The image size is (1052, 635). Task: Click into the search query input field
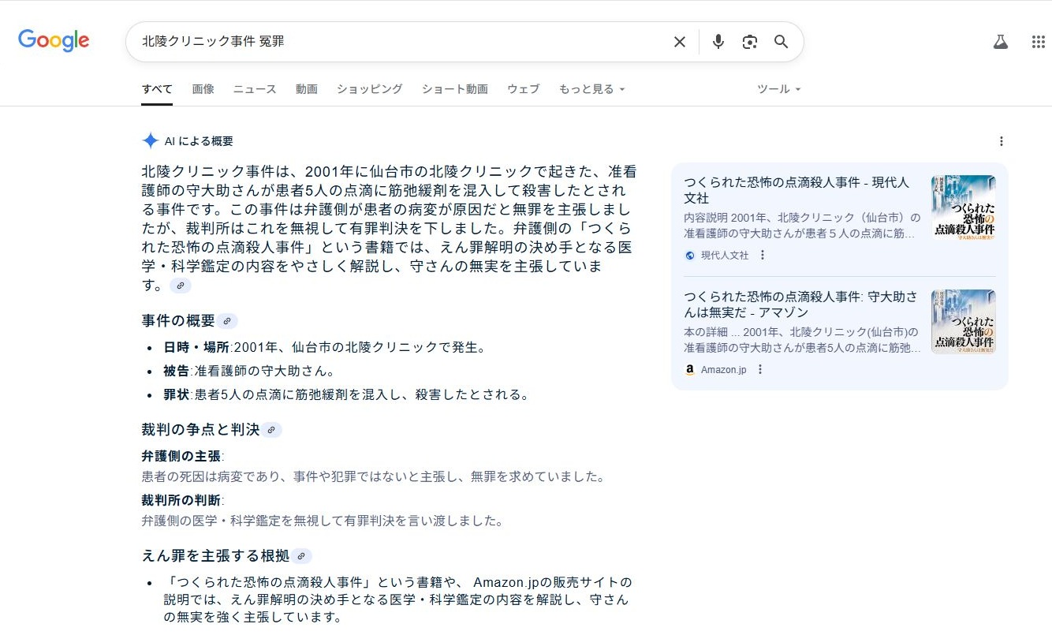394,42
